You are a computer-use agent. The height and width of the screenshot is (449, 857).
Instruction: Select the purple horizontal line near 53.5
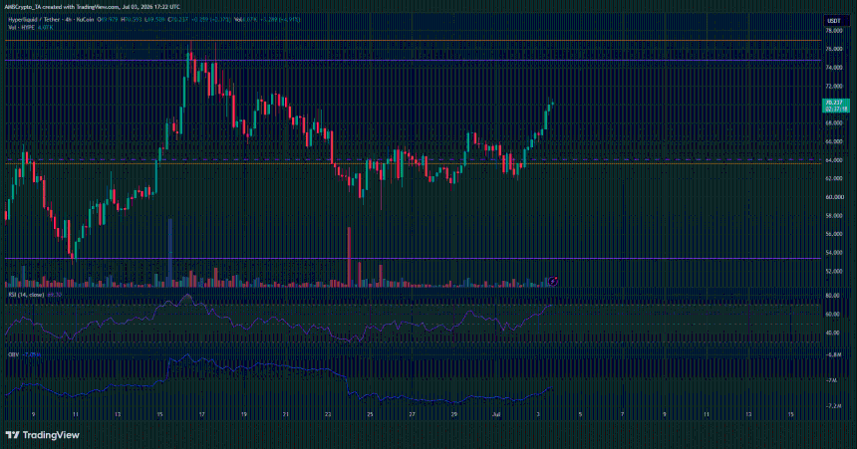[x=413, y=259]
